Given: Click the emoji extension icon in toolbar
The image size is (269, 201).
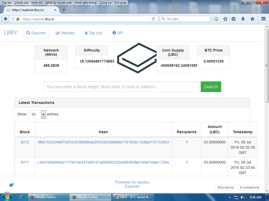Looking at the screenshot, I should 216,19.
